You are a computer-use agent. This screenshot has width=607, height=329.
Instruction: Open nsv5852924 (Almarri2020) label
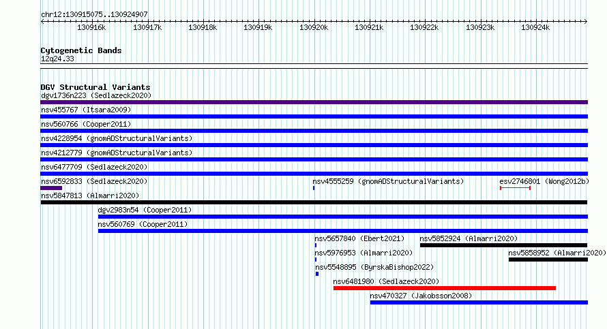click(469, 238)
